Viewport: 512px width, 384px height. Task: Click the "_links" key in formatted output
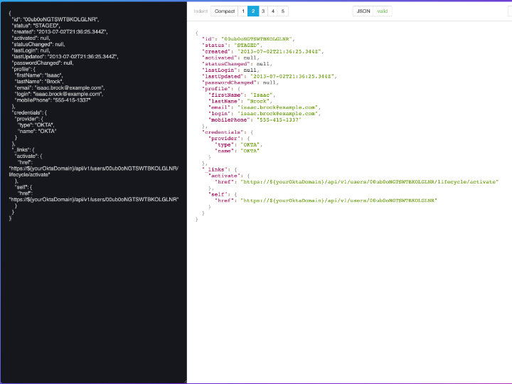point(216,169)
